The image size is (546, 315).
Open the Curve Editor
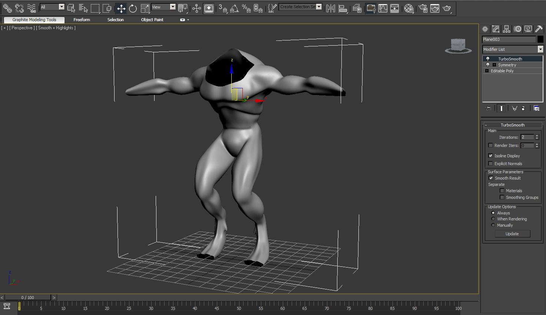383,8
